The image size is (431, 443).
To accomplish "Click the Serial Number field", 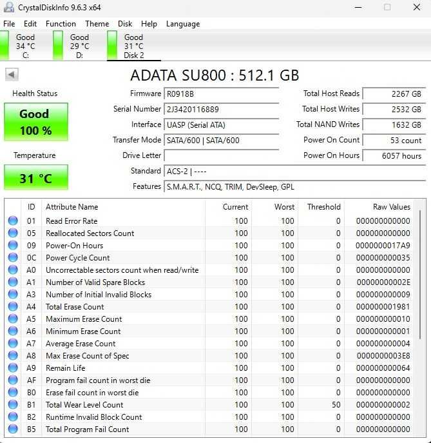I will click(221, 110).
